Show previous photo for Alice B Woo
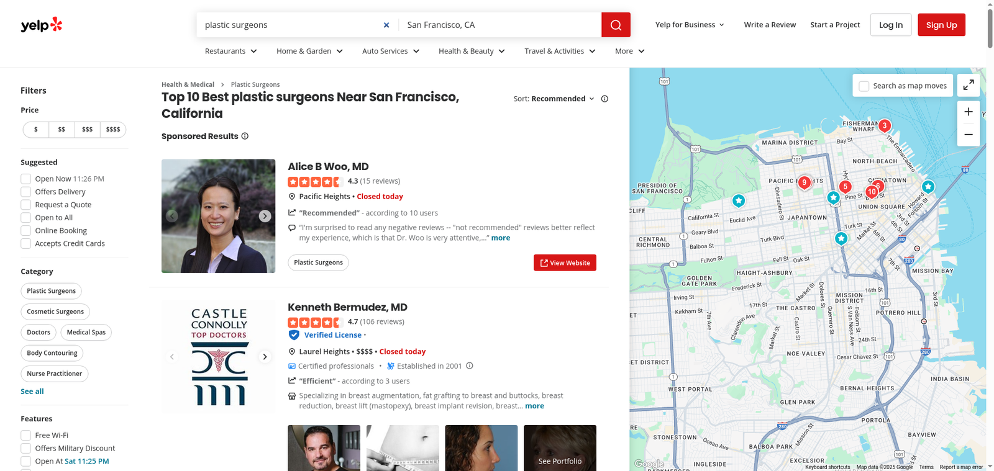Viewport: 994px width, 471px height. tap(172, 216)
